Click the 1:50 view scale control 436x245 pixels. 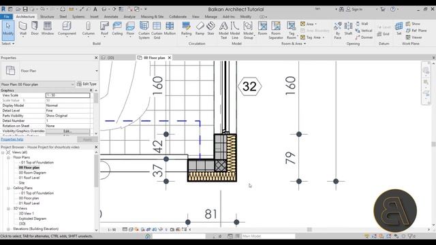point(112,230)
